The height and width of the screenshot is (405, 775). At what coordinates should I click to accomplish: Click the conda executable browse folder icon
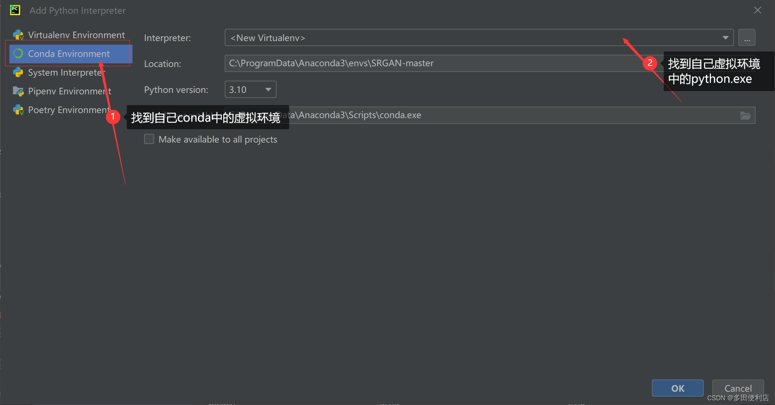pyautogui.click(x=745, y=115)
